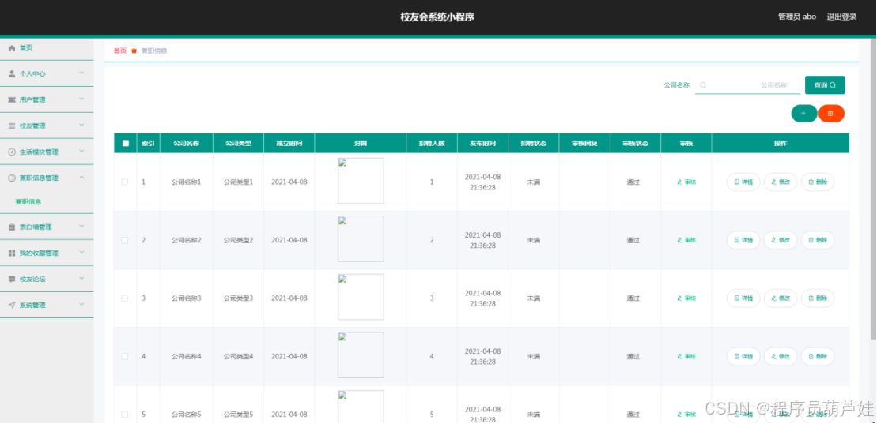877x424 pixels.
Task: Open 详情 for 公司名称3
Action: click(743, 298)
